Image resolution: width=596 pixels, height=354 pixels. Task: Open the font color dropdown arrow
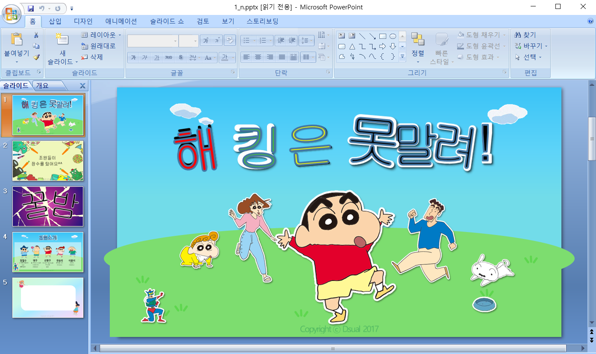[x=233, y=58]
